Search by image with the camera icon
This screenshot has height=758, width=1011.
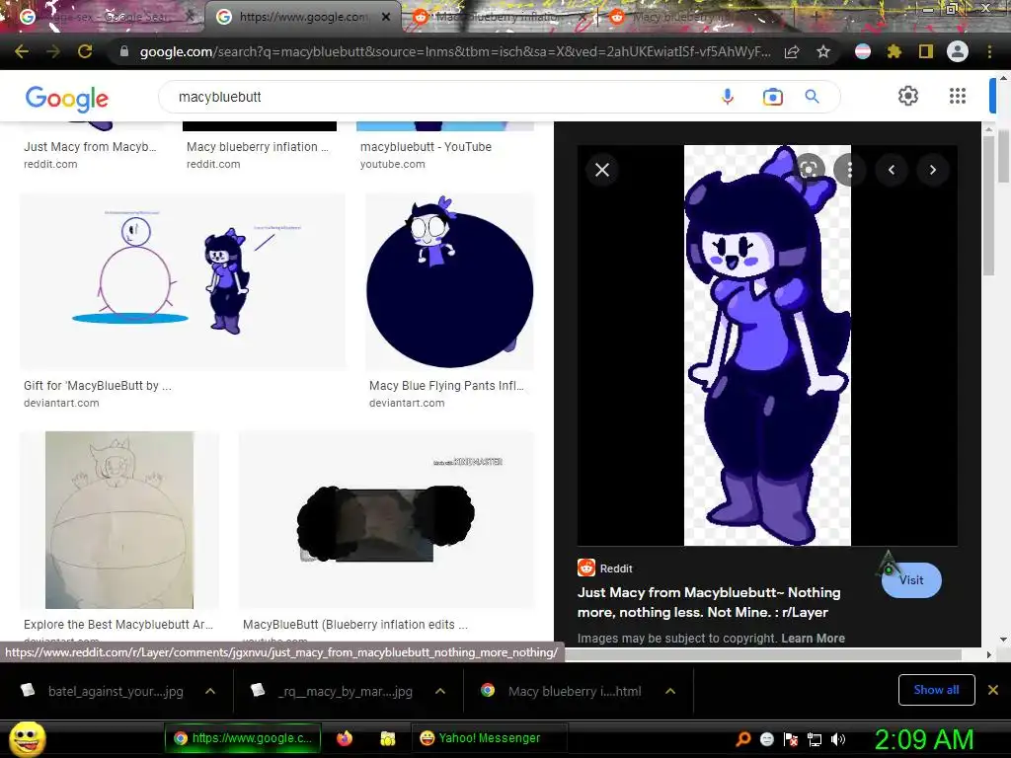pos(772,97)
